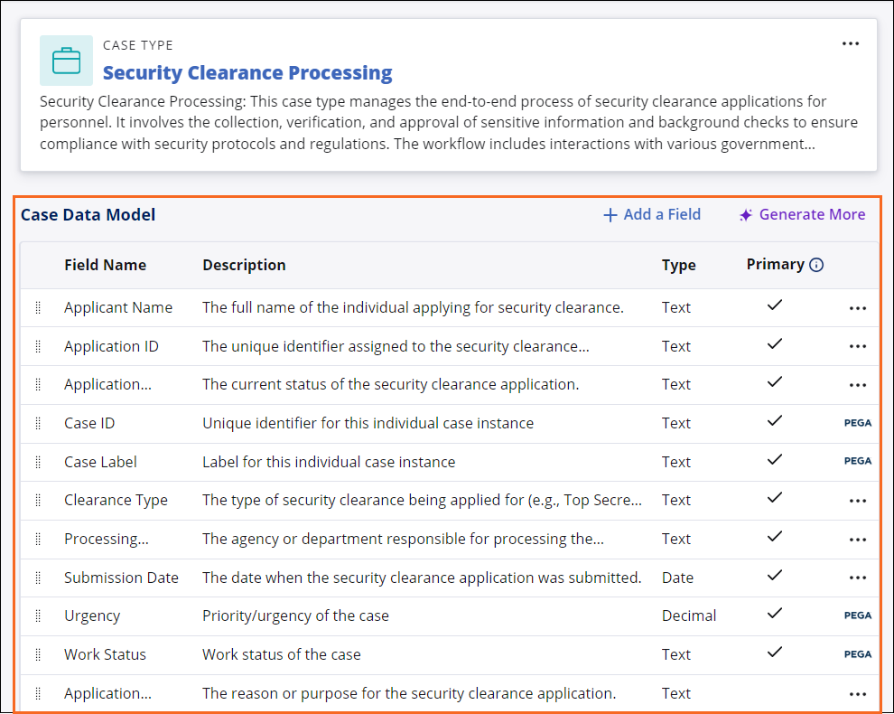Click the Submission Date row drag handle

38,578
